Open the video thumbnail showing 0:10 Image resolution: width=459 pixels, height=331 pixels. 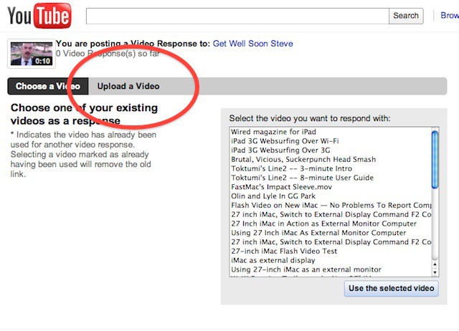(x=32, y=54)
